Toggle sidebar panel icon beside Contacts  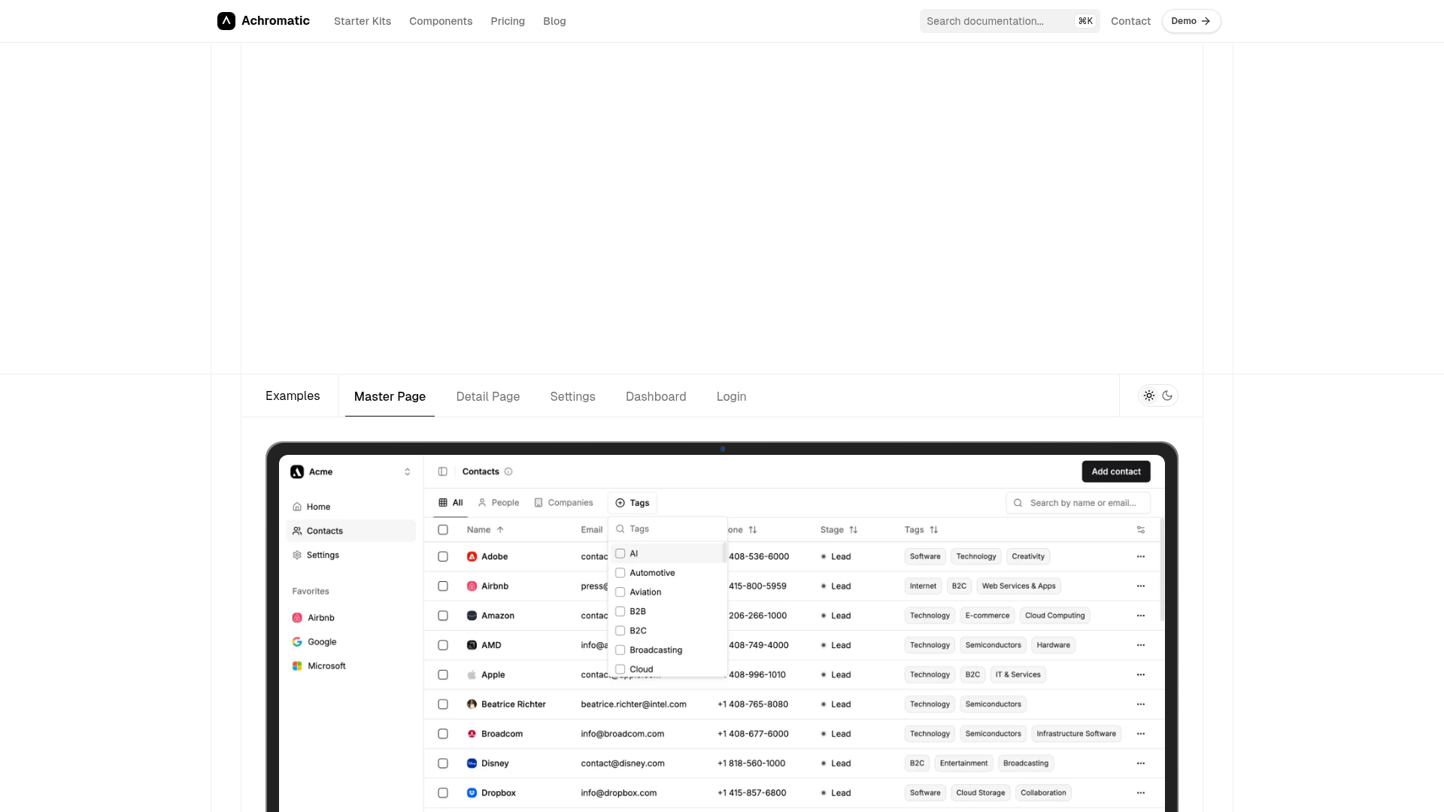point(443,471)
